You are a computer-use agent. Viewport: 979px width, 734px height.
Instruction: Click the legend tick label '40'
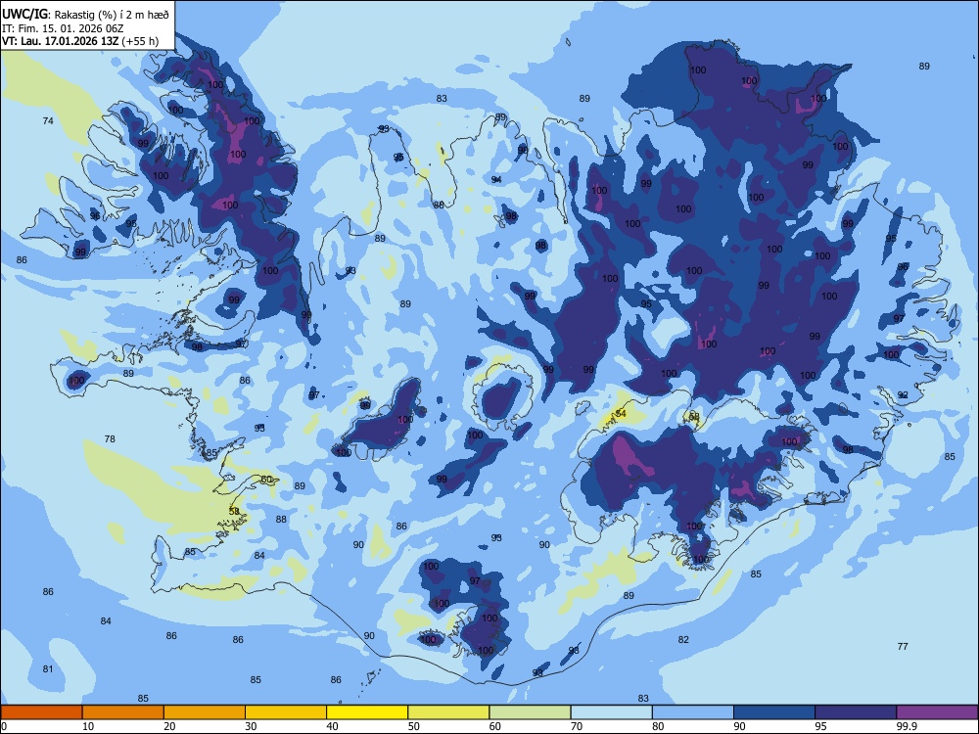tap(332, 726)
